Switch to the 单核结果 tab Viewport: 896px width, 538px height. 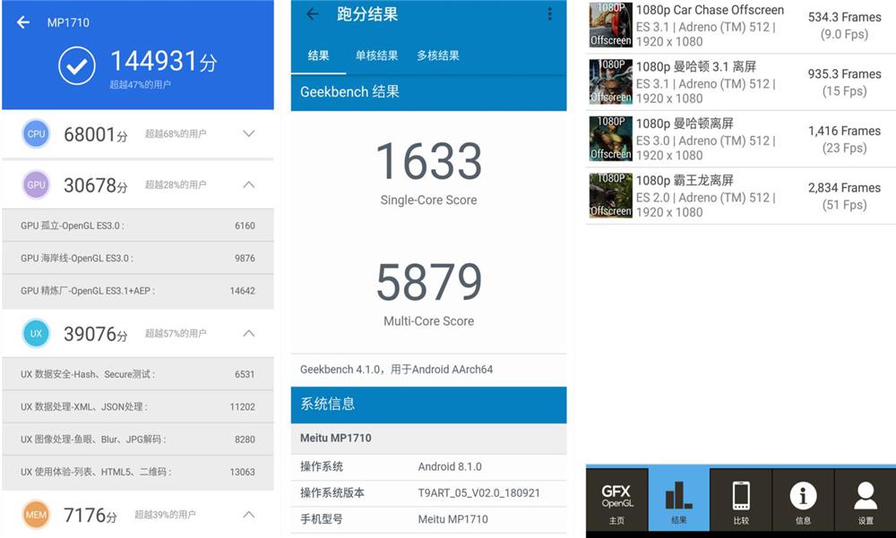tap(376, 56)
